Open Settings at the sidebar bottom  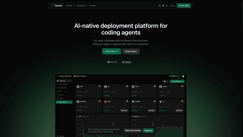point(60,136)
